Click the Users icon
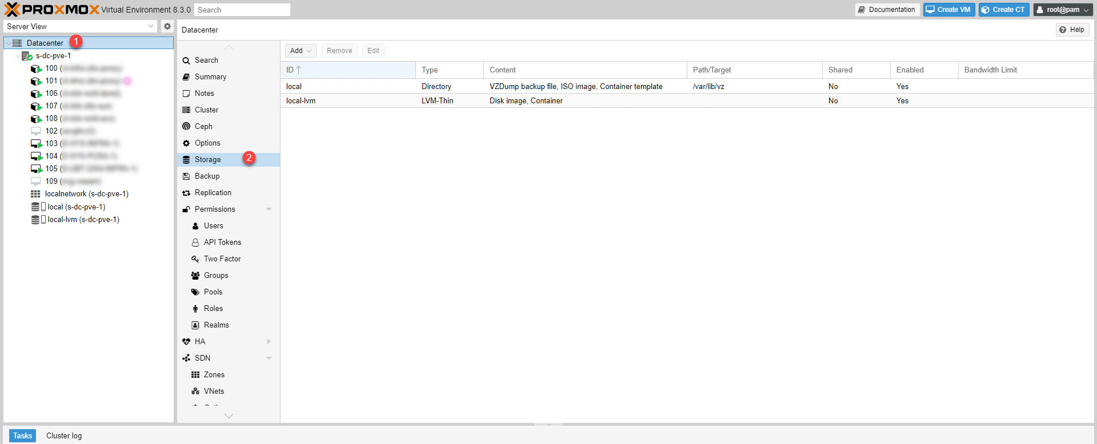The height and width of the screenshot is (444, 1097). tap(195, 226)
